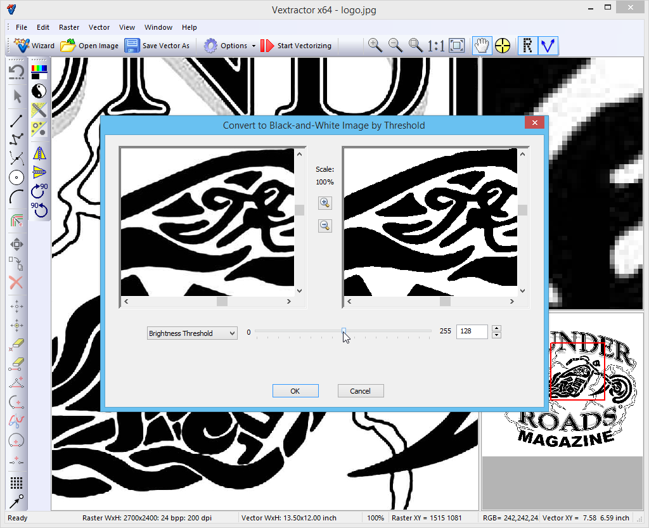The image size is (649, 528).
Task: Toggle the yellow crosshair target mode
Action: pos(503,46)
